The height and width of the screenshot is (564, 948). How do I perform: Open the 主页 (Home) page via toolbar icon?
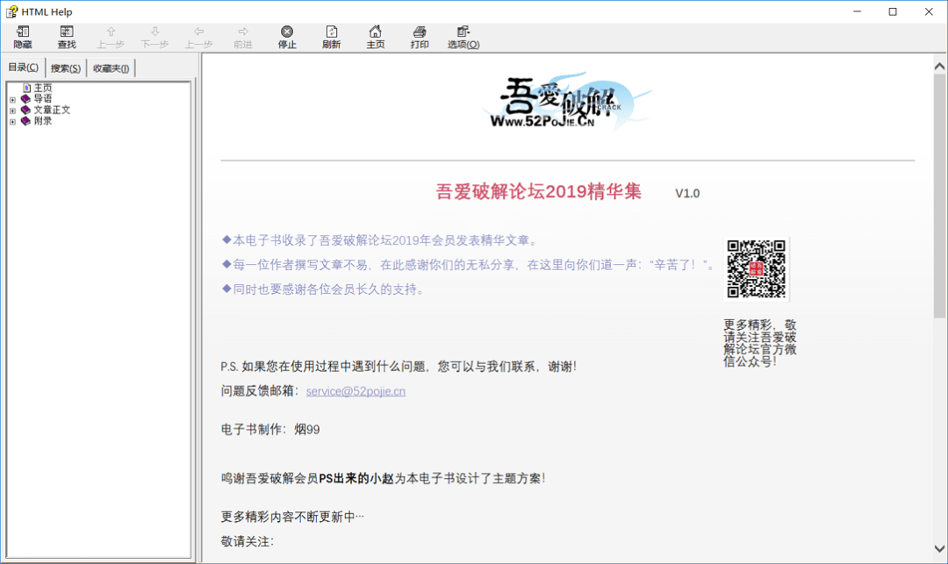(x=376, y=35)
